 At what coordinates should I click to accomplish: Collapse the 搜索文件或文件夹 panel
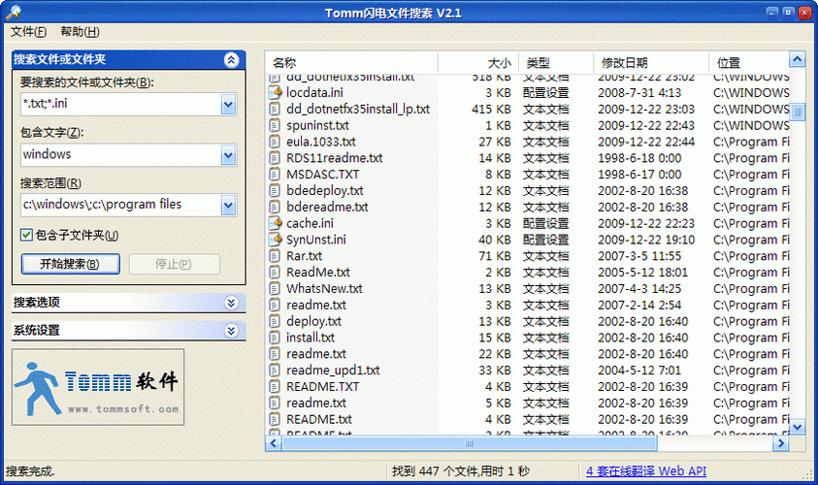(232, 60)
